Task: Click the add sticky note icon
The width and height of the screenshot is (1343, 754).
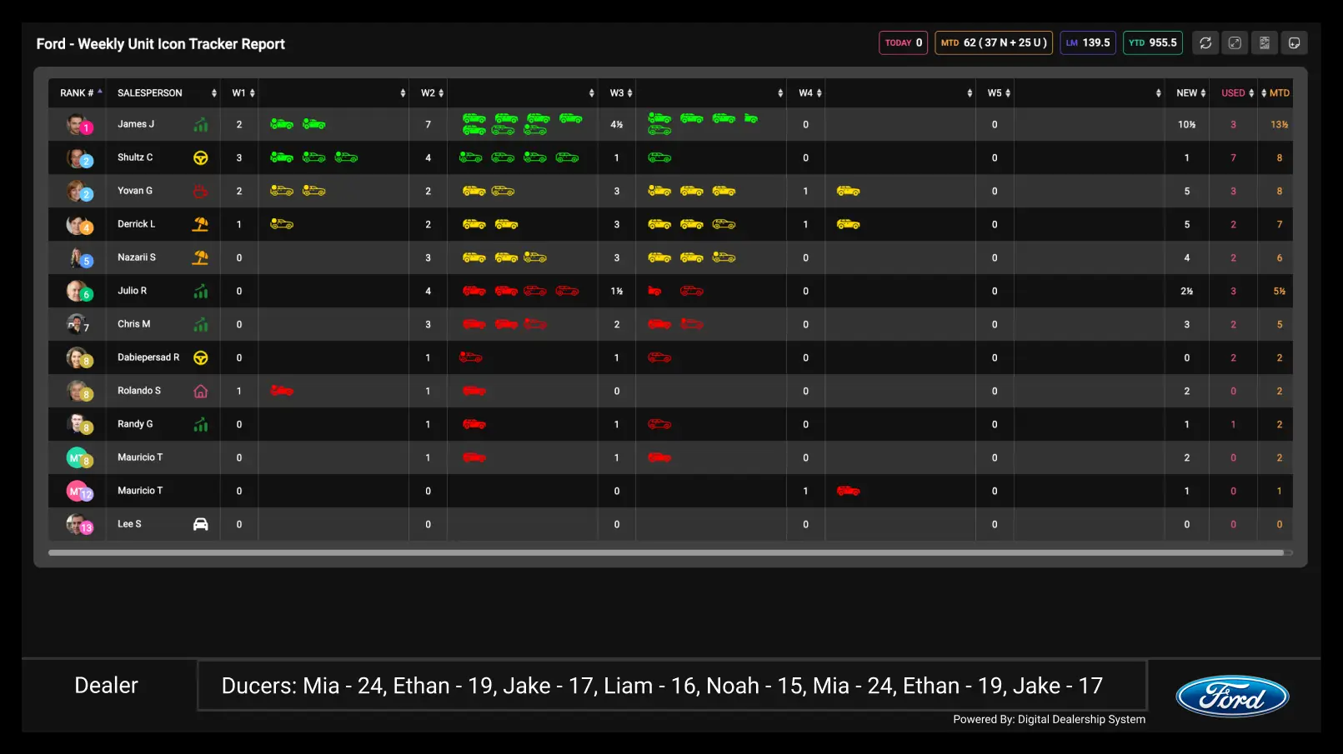Action: click(x=1295, y=42)
